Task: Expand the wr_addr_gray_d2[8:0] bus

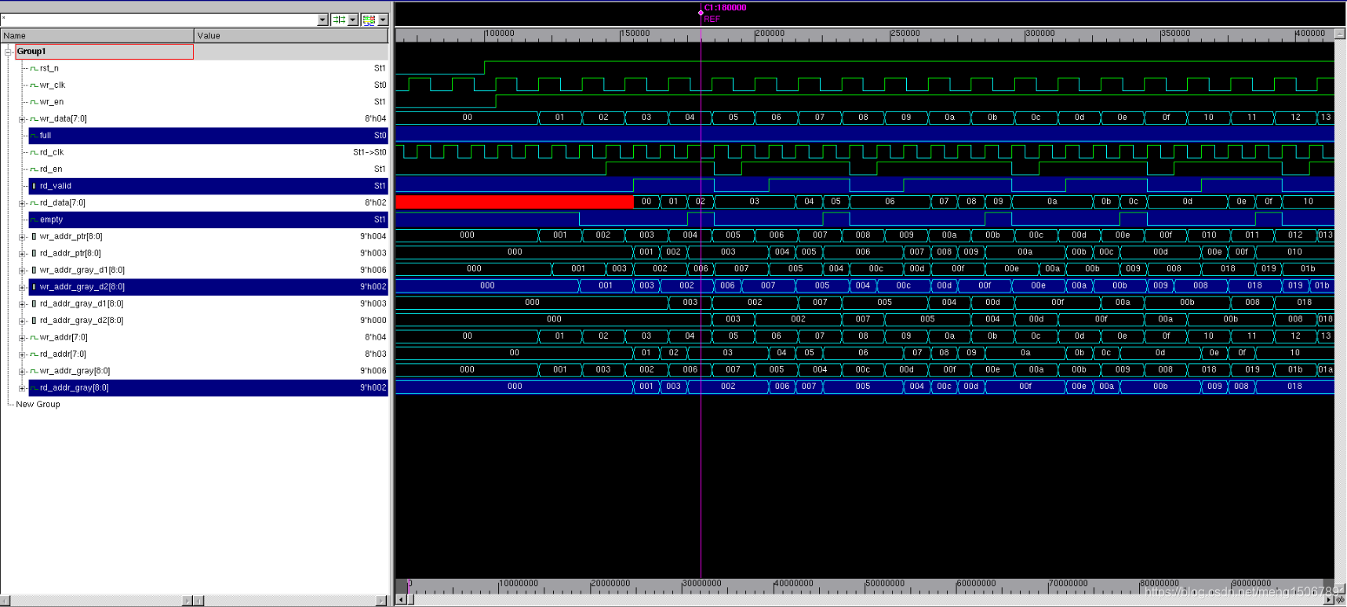Action: point(22,287)
